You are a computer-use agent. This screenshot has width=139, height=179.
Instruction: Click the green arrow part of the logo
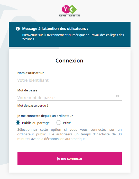[73, 9]
